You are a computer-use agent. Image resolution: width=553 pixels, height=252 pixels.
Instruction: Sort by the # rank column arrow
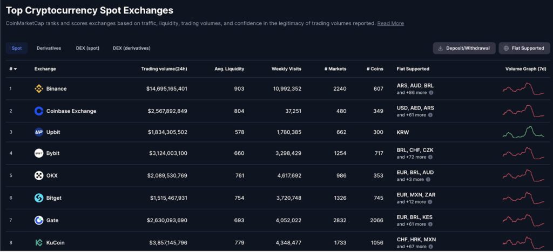15,69
